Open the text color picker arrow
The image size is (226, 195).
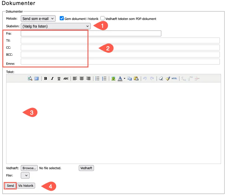pos(124,79)
